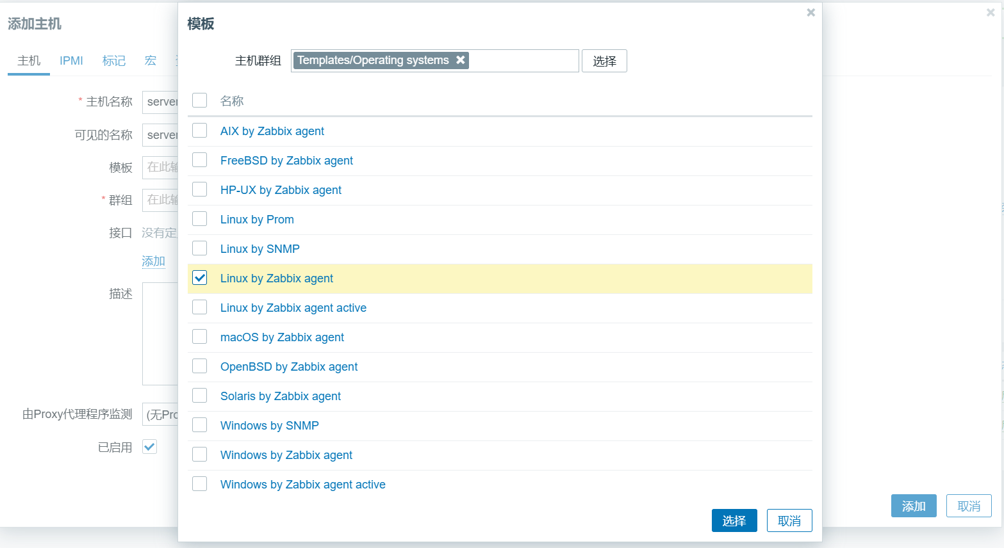Screen dimensions: 1004x548
Task: Click the 名称 column header
Action: (x=232, y=101)
